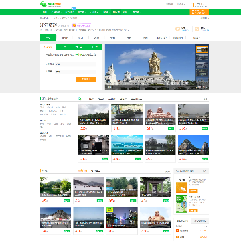Open the rocky peak under blue sky card
The image size is (241, 241).
point(193,145)
